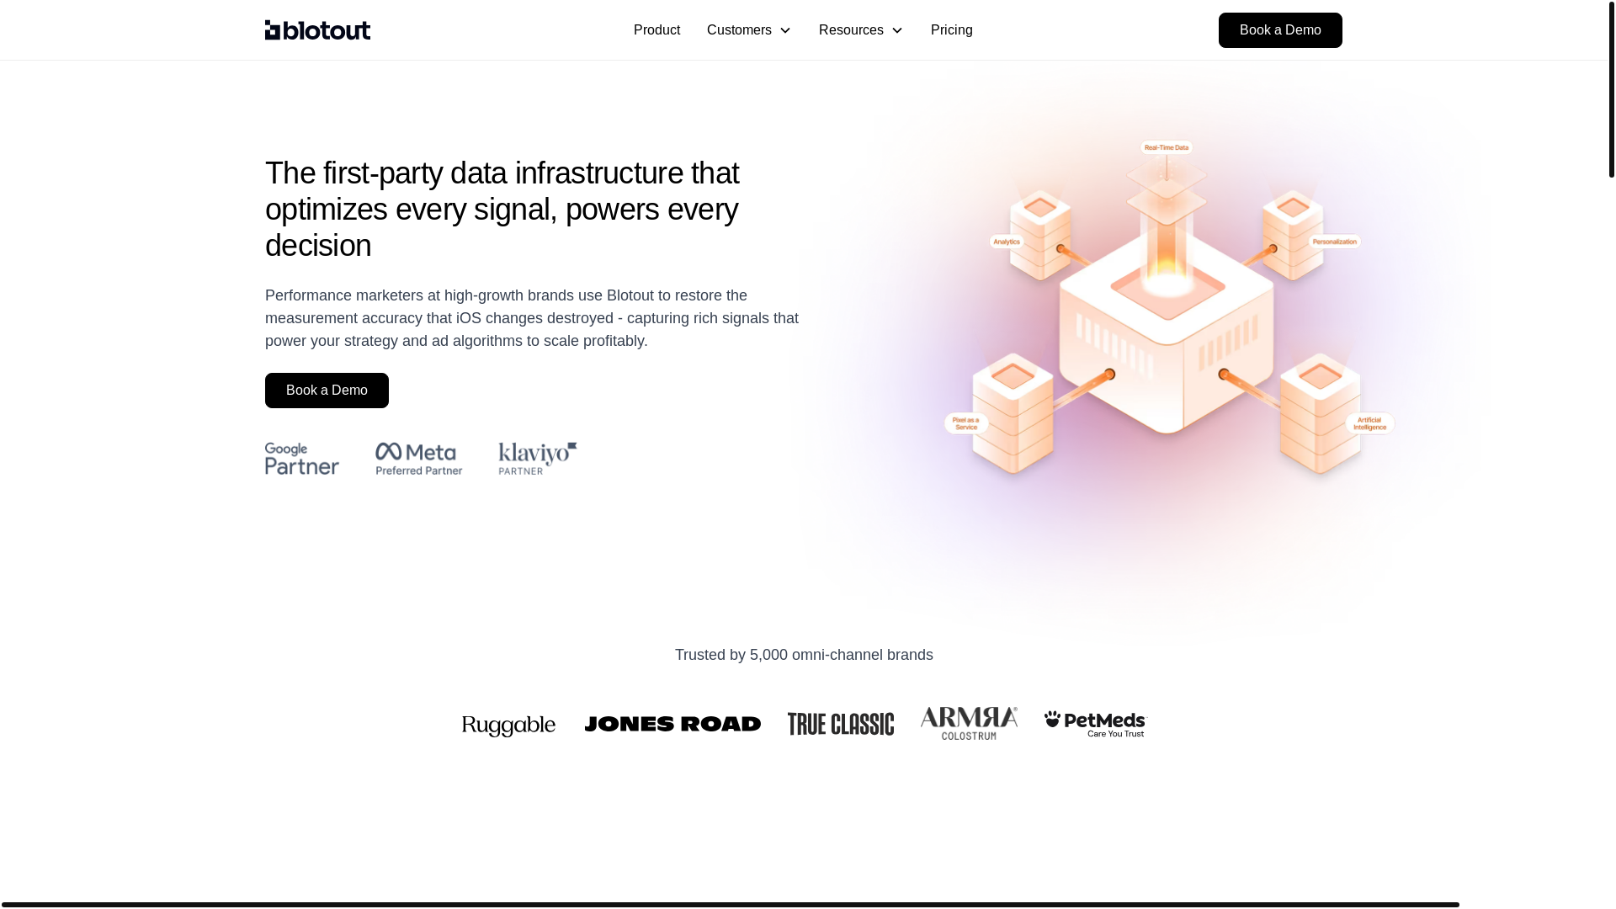Click Book a Demo below hero text

point(327,391)
